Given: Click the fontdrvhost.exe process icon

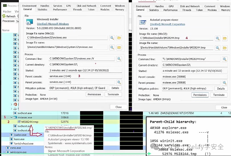Looking at the screenshot, I should (11, 143).
